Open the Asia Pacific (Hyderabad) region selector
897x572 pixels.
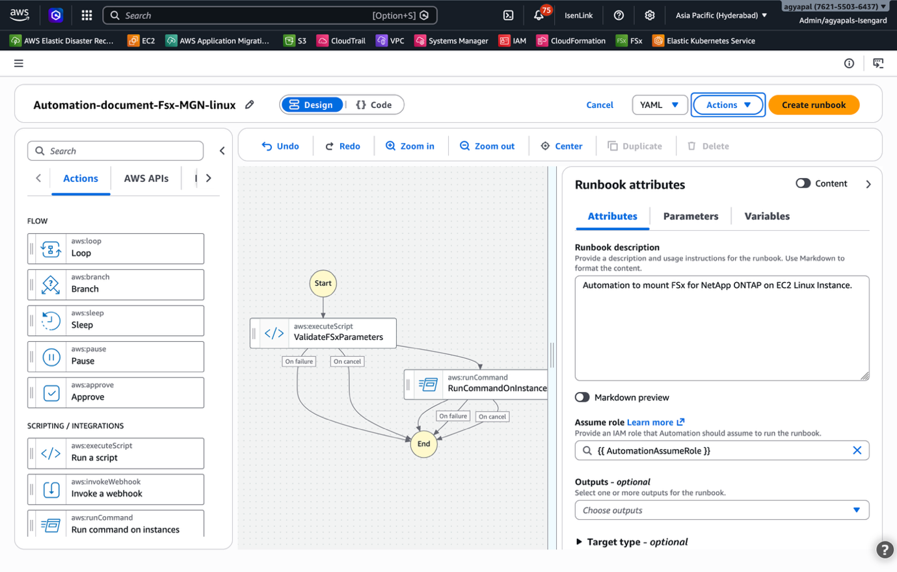click(x=721, y=15)
